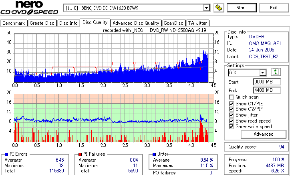The width and height of the screenshot is (290, 176).
Task: Click Jitter average 8.64 %
Action: tap(207, 160)
